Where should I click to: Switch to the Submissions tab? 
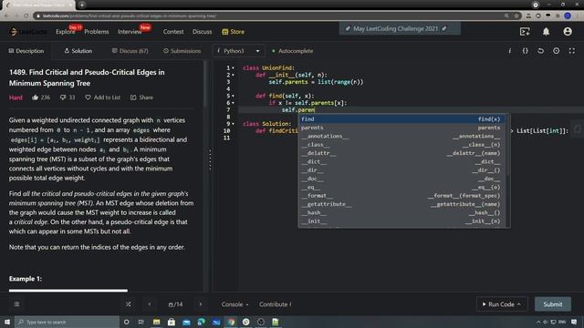(182, 51)
